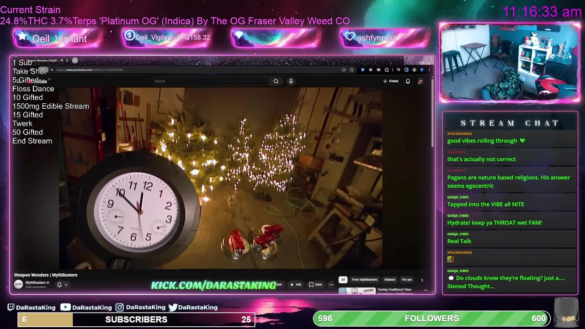Bookmark the page with the star icon
This screenshot has width=585, height=329.
pyautogui.click(x=351, y=70)
